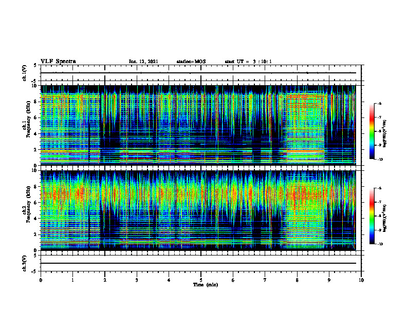Image resolution: width=407 pixels, height=314 pixels.
Task: Click ch.2 frequency tick label "2"
Action: (36, 234)
